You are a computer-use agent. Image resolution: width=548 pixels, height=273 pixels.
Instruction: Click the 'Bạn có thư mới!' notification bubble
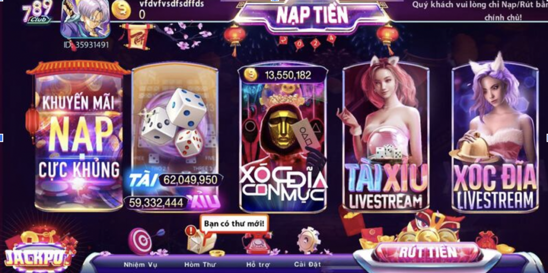click(234, 223)
